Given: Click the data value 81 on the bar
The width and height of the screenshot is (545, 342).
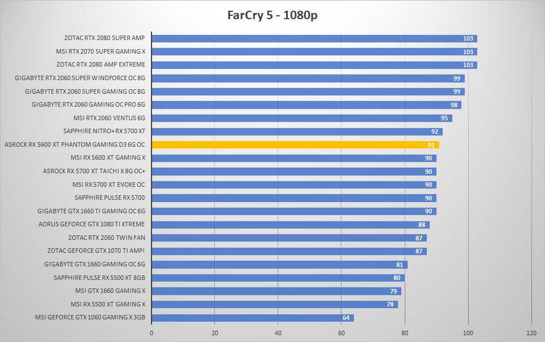Looking at the screenshot, I should 400,265.
